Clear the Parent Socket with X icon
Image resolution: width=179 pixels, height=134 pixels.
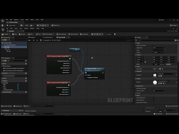point(163,69)
